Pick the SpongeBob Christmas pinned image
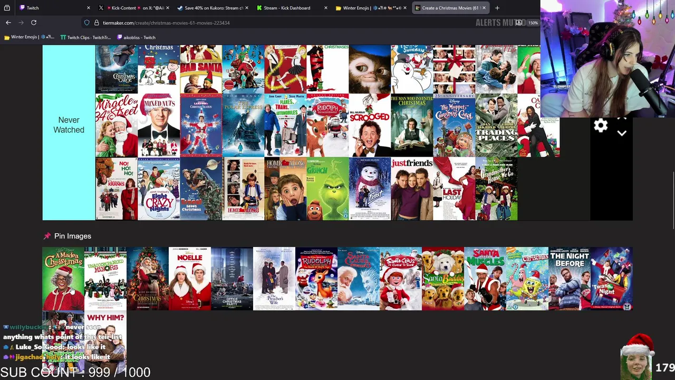675x380 pixels. tap(527, 279)
